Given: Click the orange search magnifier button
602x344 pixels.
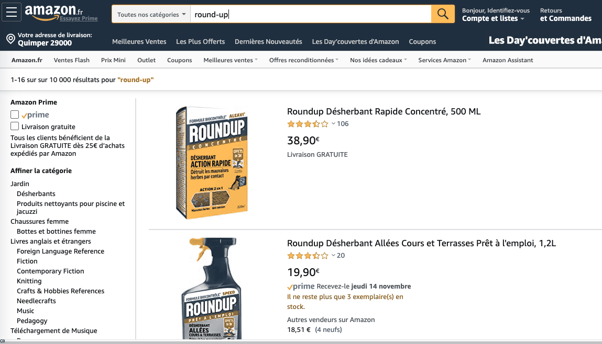Looking at the screenshot, I should (442, 14).
